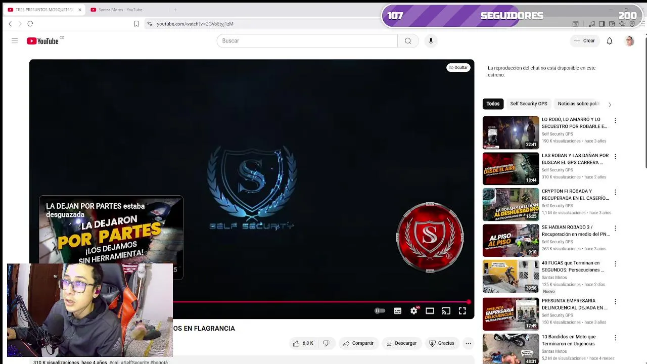Image resolution: width=647 pixels, height=364 pixels.
Task: Focus the Buscar search field
Action: click(307, 41)
